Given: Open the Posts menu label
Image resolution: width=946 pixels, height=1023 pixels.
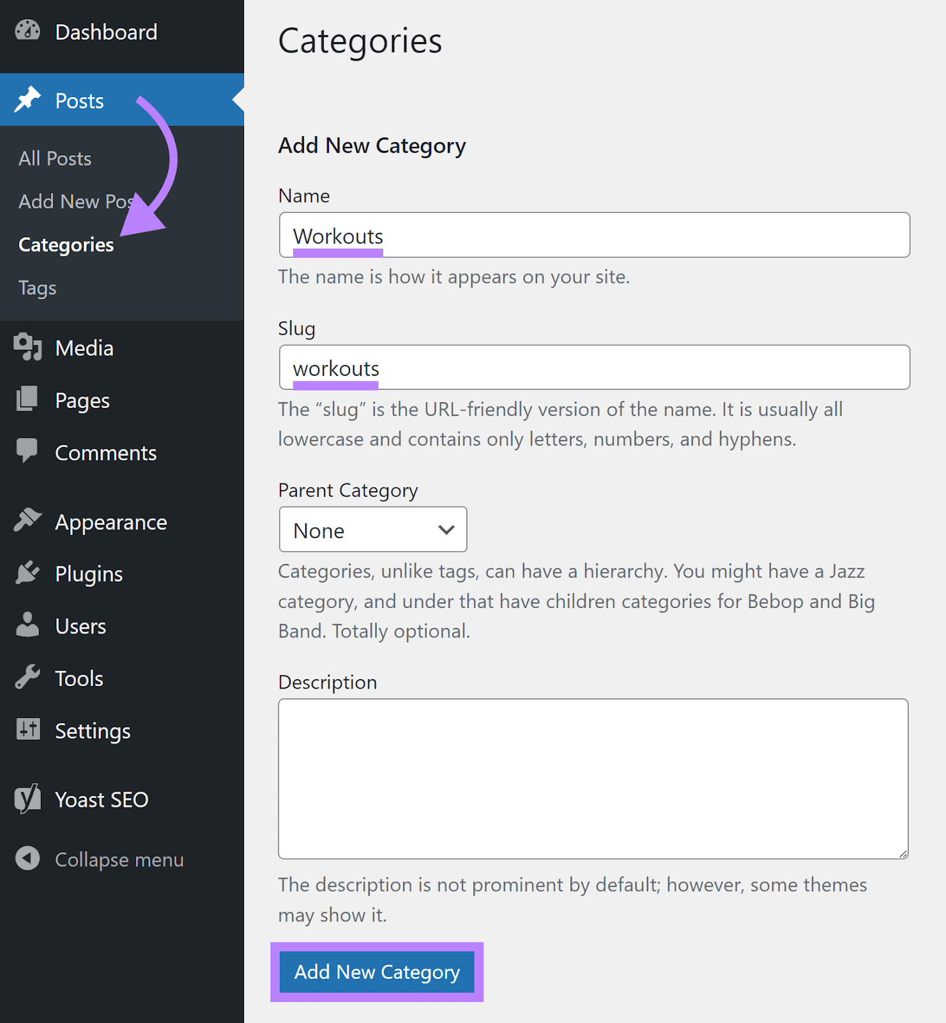Looking at the screenshot, I should click(x=79, y=101).
